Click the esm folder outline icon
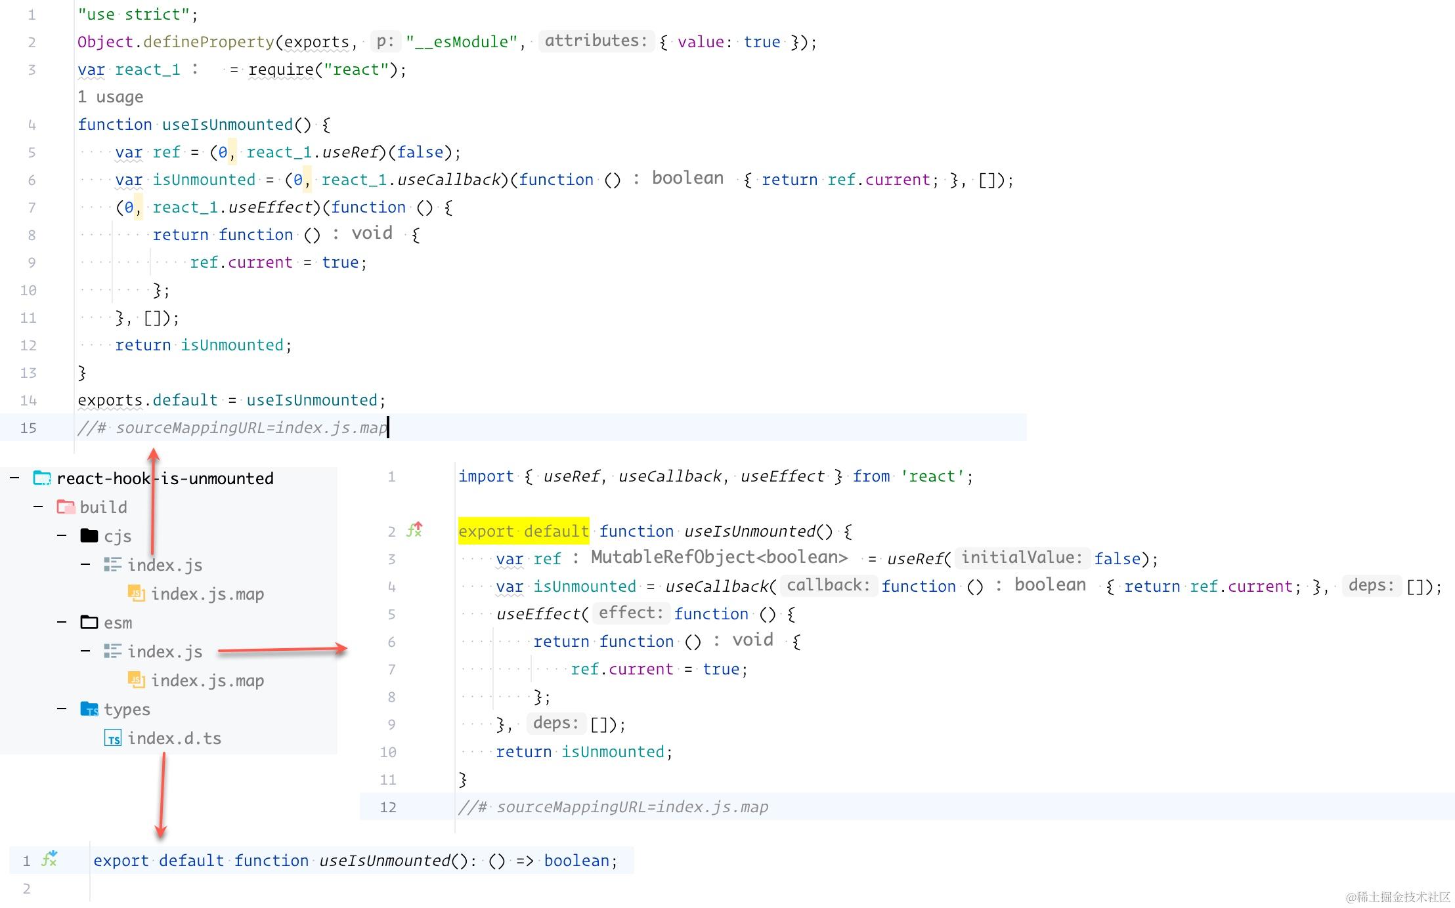Screen dimensions: 1455x908 (x=89, y=623)
